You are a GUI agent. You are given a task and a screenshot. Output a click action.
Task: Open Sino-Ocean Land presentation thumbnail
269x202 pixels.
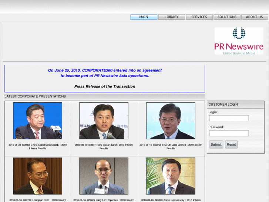click(x=104, y=121)
